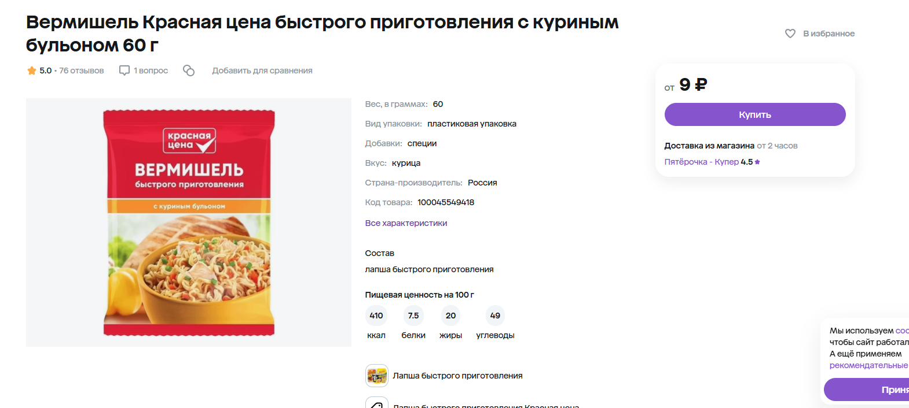This screenshot has width=909, height=408.
Task: Click the 410 ккал nutrition badge
Action: (x=376, y=316)
